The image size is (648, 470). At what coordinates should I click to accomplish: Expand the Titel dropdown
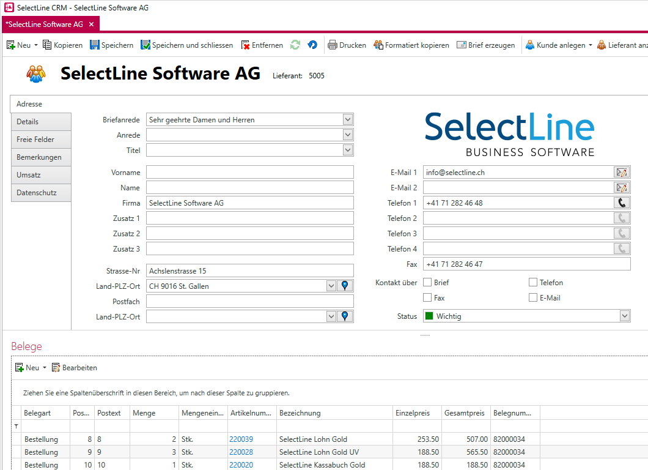(348, 150)
